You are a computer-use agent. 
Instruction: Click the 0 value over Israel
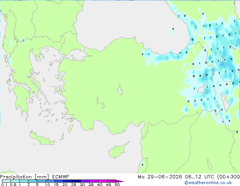pos(142,165)
